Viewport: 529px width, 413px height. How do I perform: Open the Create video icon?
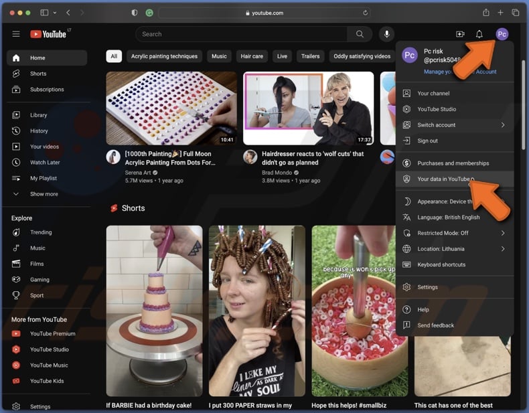click(x=460, y=34)
